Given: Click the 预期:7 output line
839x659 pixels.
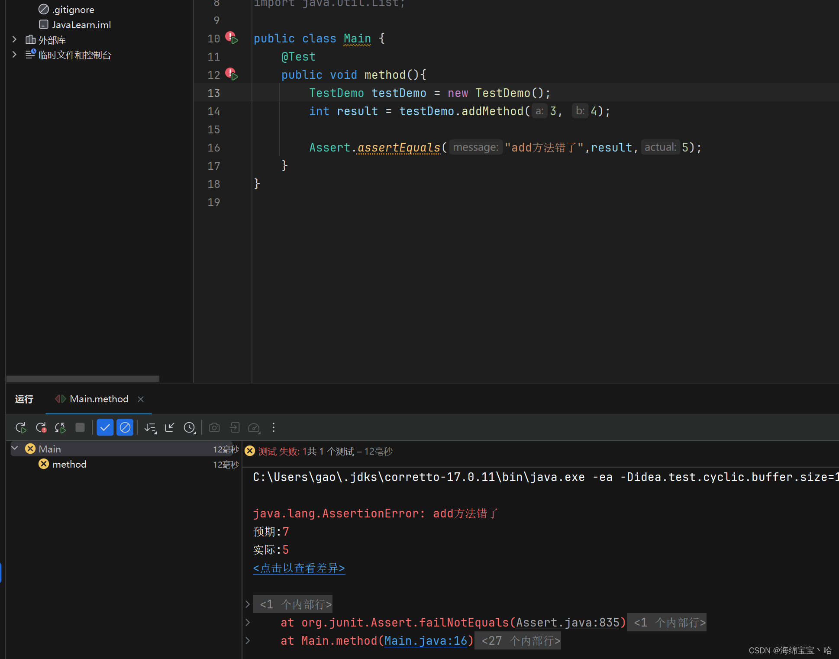Looking at the screenshot, I should 271,532.
